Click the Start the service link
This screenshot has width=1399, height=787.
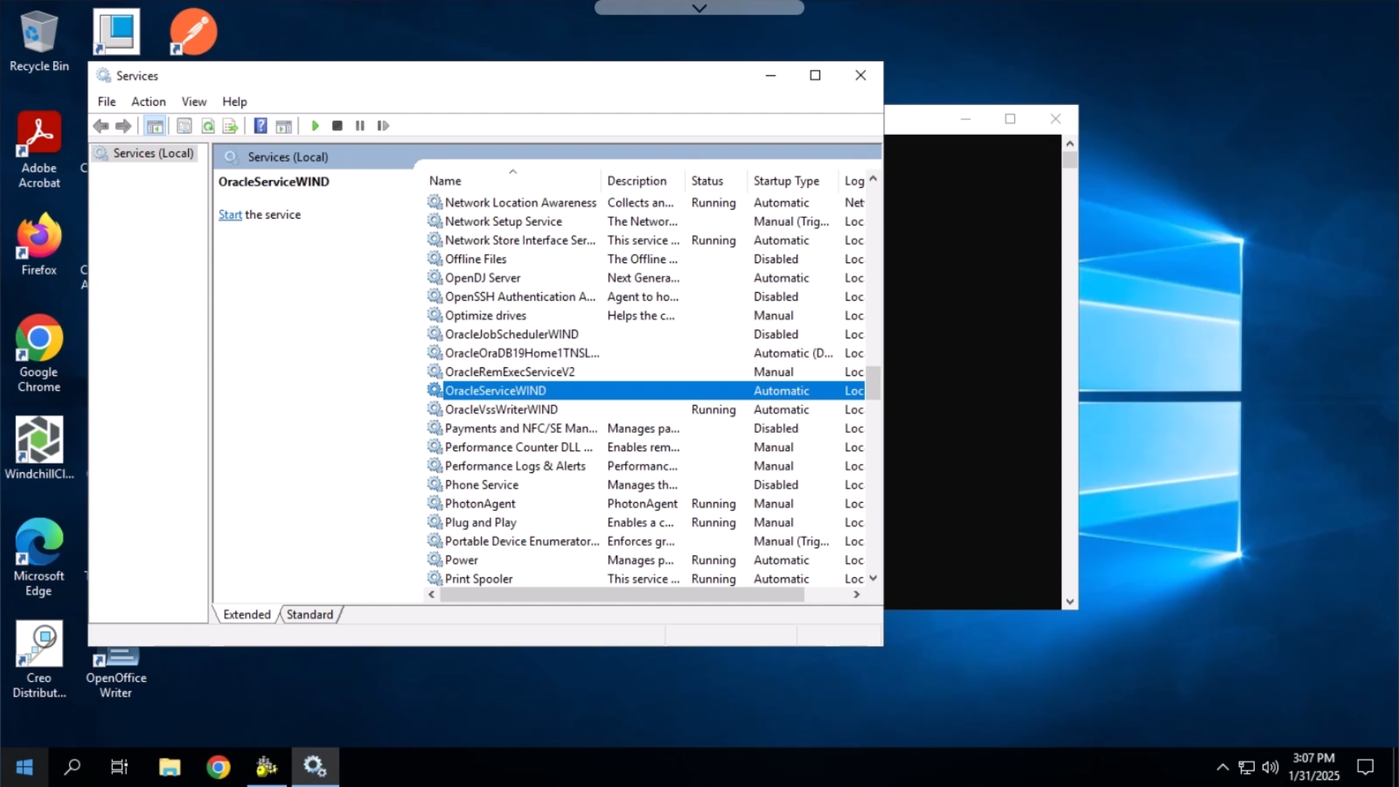[230, 214]
